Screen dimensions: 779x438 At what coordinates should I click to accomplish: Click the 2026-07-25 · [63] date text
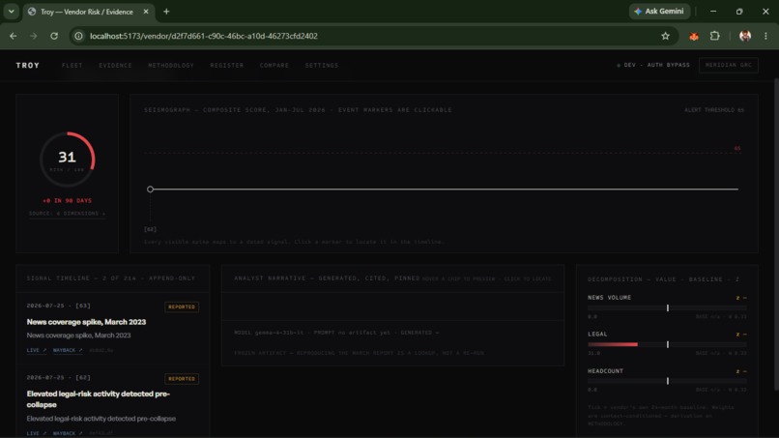tap(59, 306)
